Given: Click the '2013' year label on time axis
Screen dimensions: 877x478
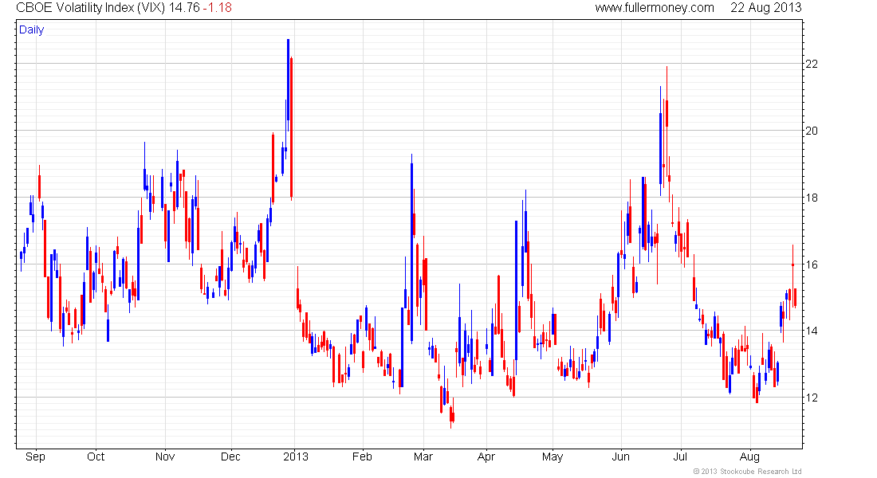Looking at the screenshot, I should point(295,456).
